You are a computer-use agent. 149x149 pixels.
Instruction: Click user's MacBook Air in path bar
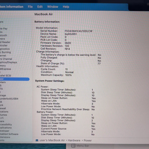coord(52,140)
